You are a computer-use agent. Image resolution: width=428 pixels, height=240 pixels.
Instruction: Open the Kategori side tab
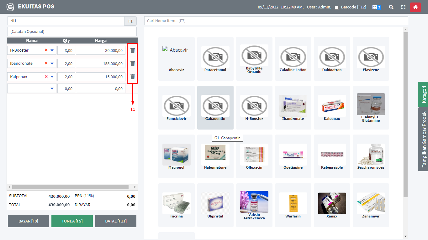[x=423, y=94]
